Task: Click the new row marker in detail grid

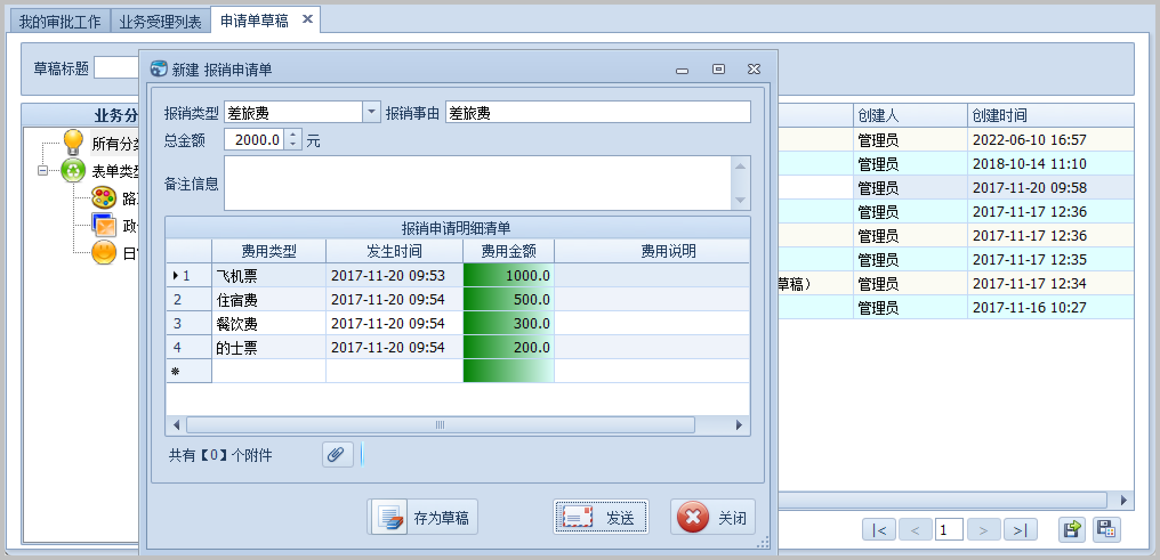Action: tap(188, 371)
